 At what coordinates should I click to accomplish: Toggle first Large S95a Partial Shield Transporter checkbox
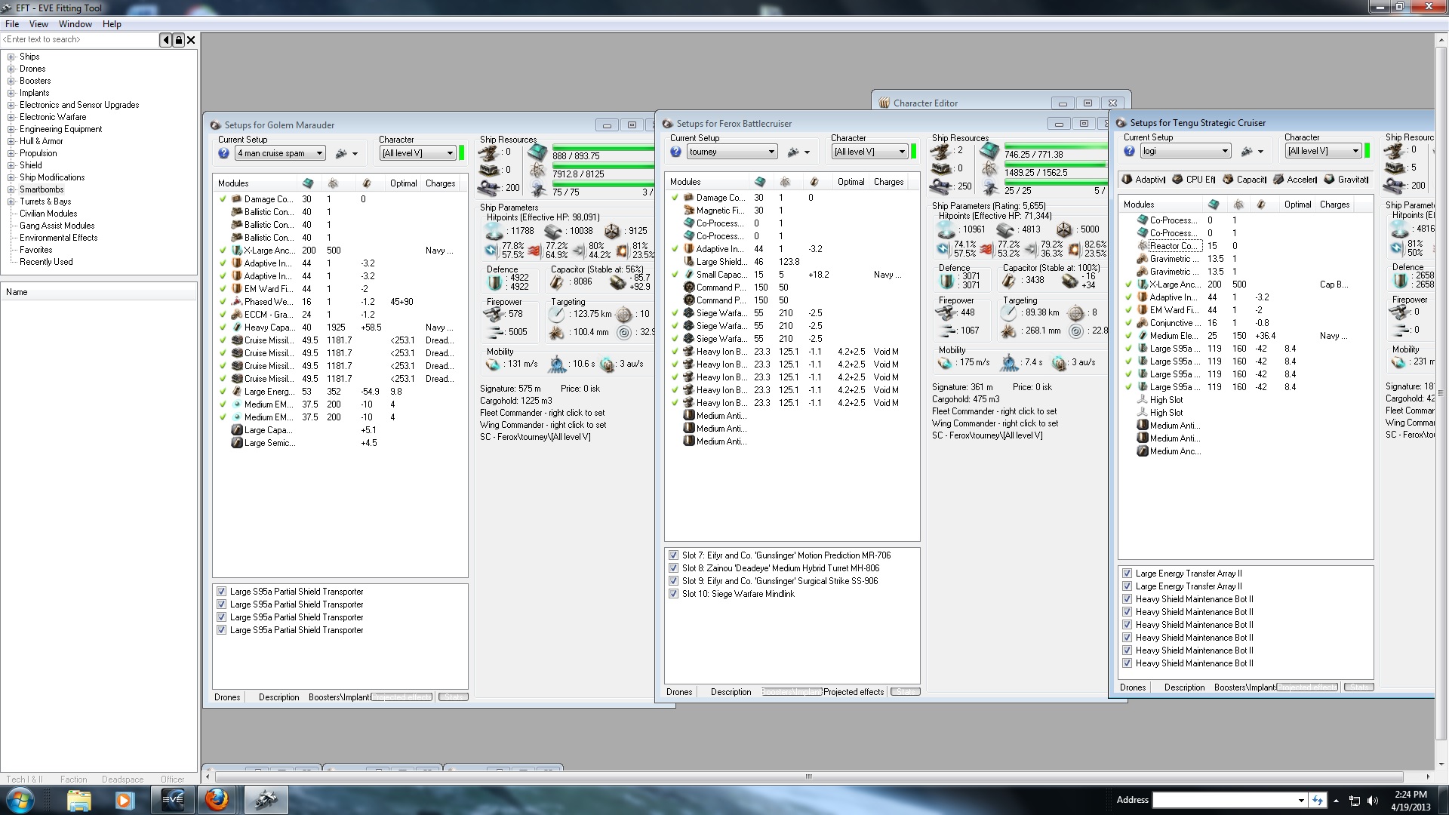click(221, 592)
